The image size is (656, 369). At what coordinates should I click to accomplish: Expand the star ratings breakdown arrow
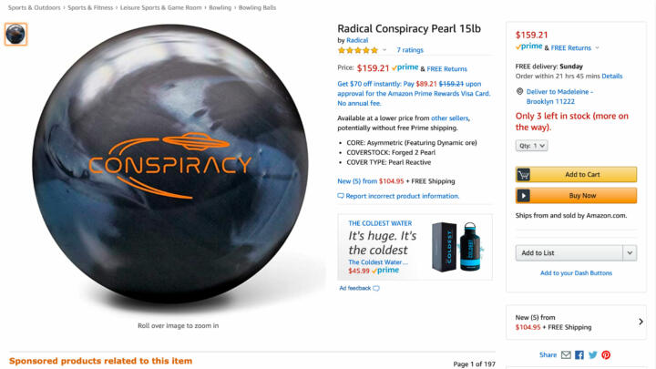384,50
